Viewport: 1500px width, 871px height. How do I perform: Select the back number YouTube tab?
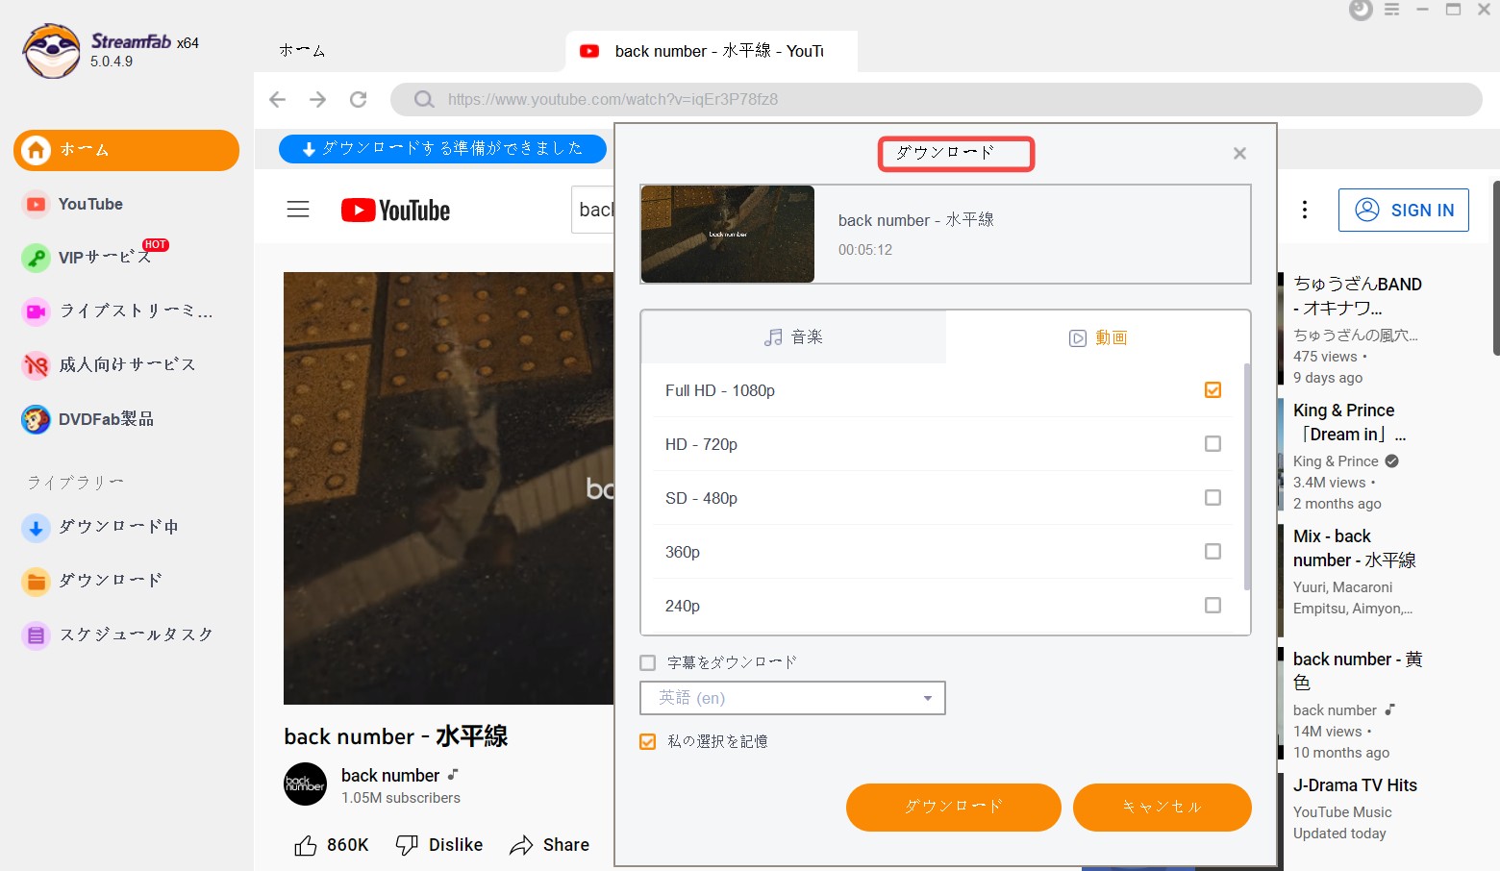[712, 51]
